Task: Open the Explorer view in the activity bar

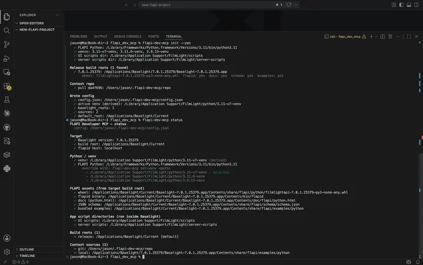Action: coord(7,17)
